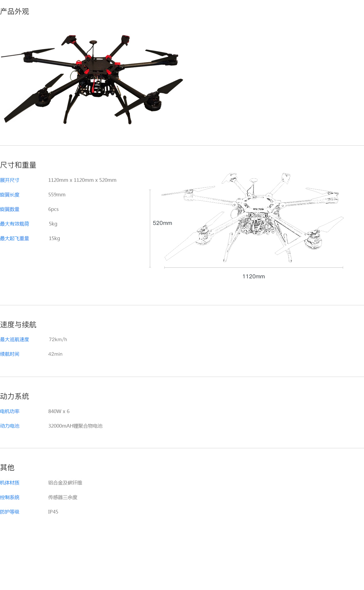This screenshot has width=364, height=590.
Task: Click the 动力电池 label
Action: click(x=10, y=426)
